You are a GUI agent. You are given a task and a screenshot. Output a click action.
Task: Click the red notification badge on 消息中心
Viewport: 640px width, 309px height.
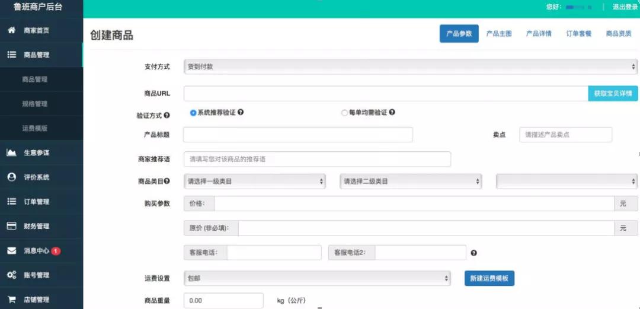[x=56, y=250]
